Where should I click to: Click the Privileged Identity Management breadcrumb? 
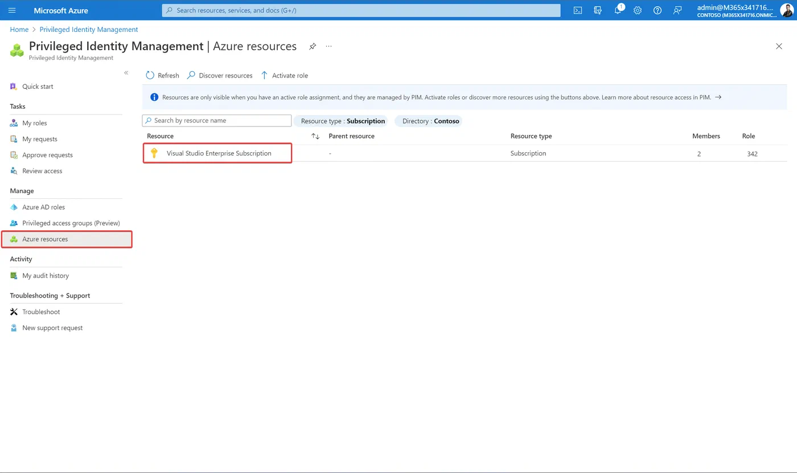click(89, 30)
